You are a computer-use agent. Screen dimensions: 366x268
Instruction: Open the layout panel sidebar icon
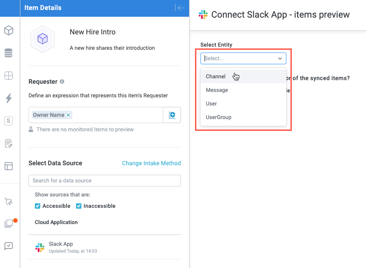9,166
